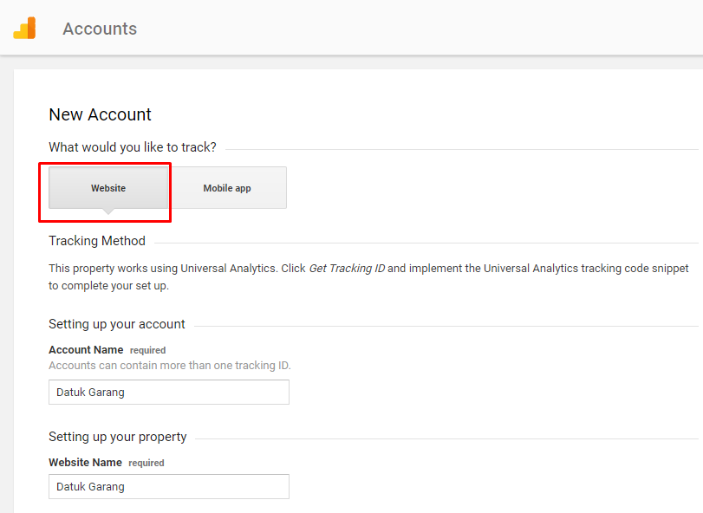703x513 pixels.
Task: Click the bold Website Name label
Action: [85, 463]
